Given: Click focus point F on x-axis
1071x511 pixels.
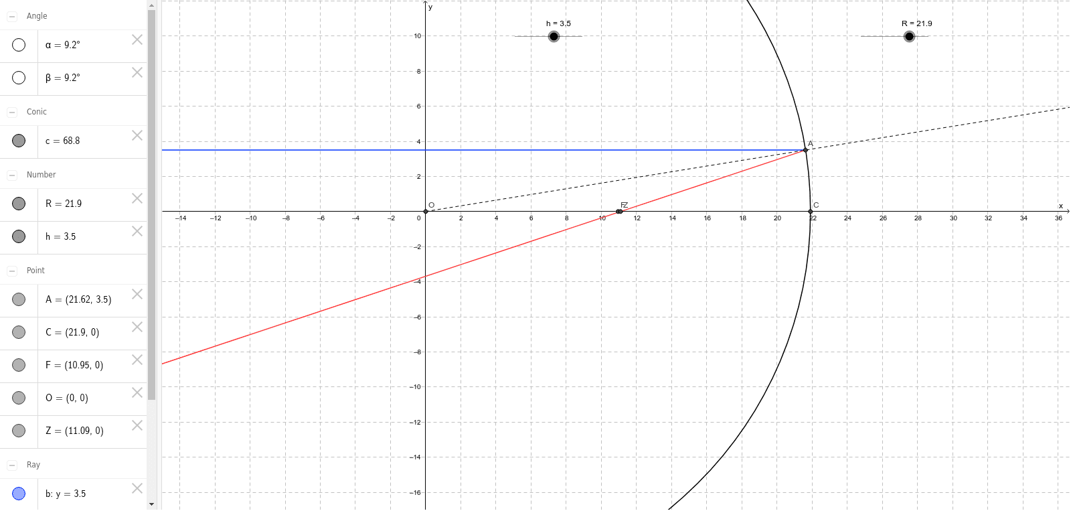Looking at the screenshot, I should click(618, 212).
